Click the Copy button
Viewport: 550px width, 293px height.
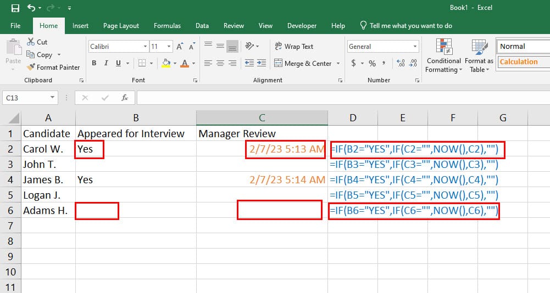click(x=40, y=55)
